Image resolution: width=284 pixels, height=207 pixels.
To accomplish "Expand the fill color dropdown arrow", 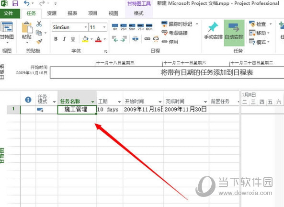I will tap(91, 39).
